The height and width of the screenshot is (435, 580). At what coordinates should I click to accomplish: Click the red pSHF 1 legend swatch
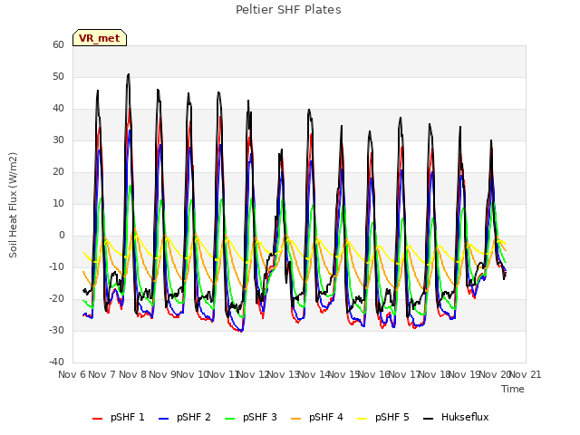[x=97, y=419]
